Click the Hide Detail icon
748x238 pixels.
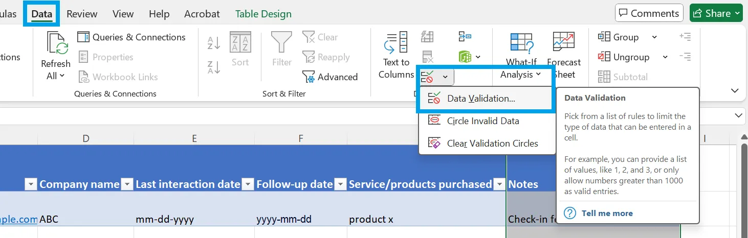(685, 57)
